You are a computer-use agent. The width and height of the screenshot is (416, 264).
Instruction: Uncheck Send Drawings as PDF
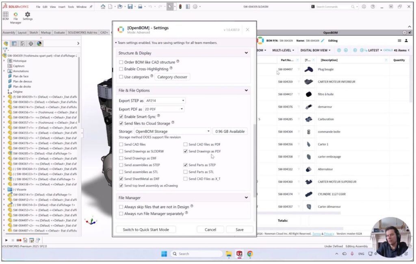(186, 151)
